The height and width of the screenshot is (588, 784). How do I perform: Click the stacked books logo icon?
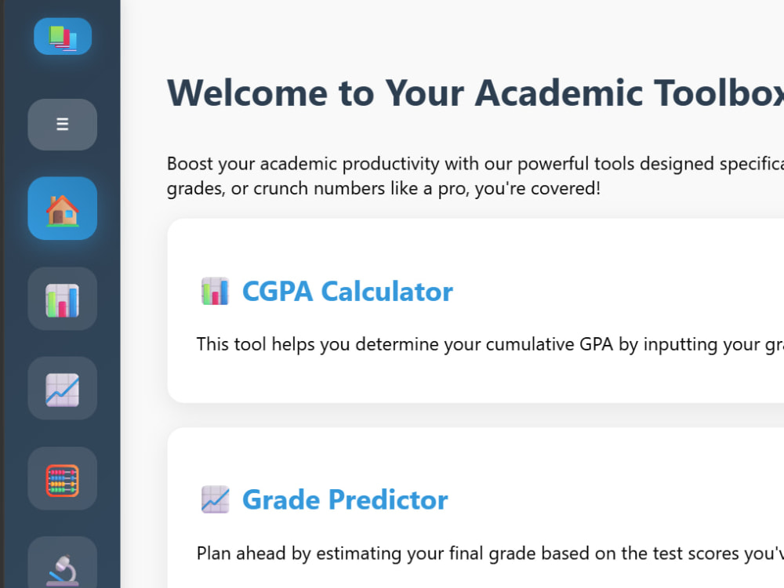(x=63, y=37)
